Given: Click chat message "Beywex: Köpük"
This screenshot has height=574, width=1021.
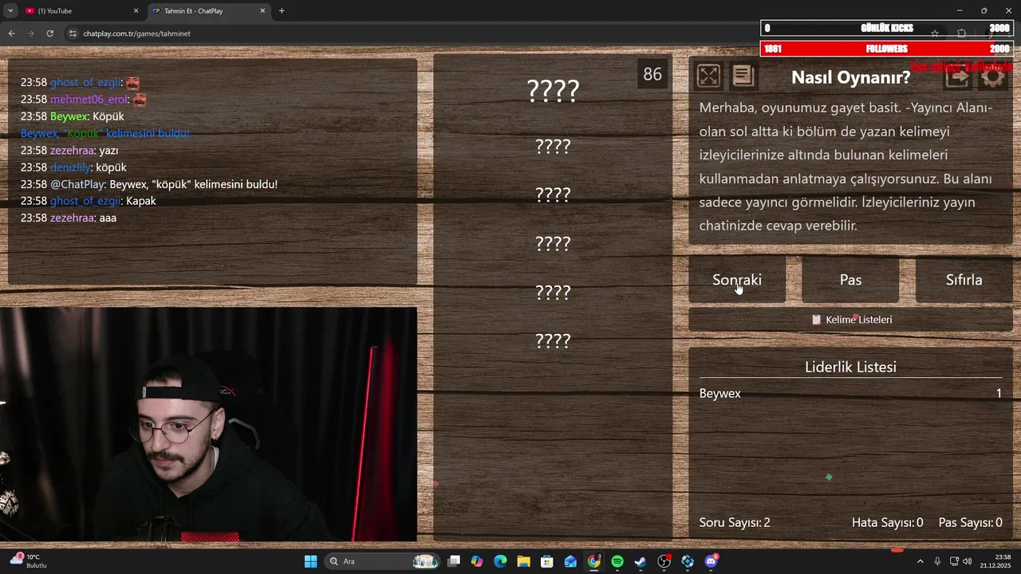Looking at the screenshot, I should click(73, 116).
